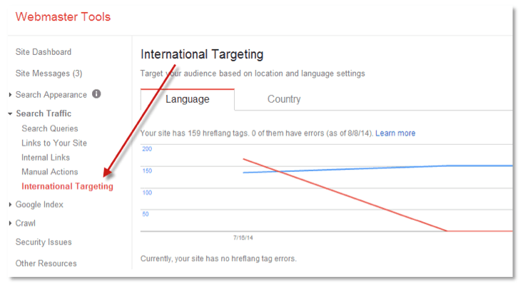Expand the Google Index section
Screen dimensions: 523x289
click(39, 205)
